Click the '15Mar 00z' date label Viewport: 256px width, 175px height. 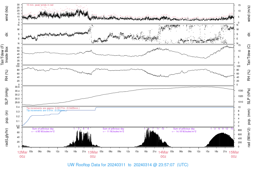(234, 154)
